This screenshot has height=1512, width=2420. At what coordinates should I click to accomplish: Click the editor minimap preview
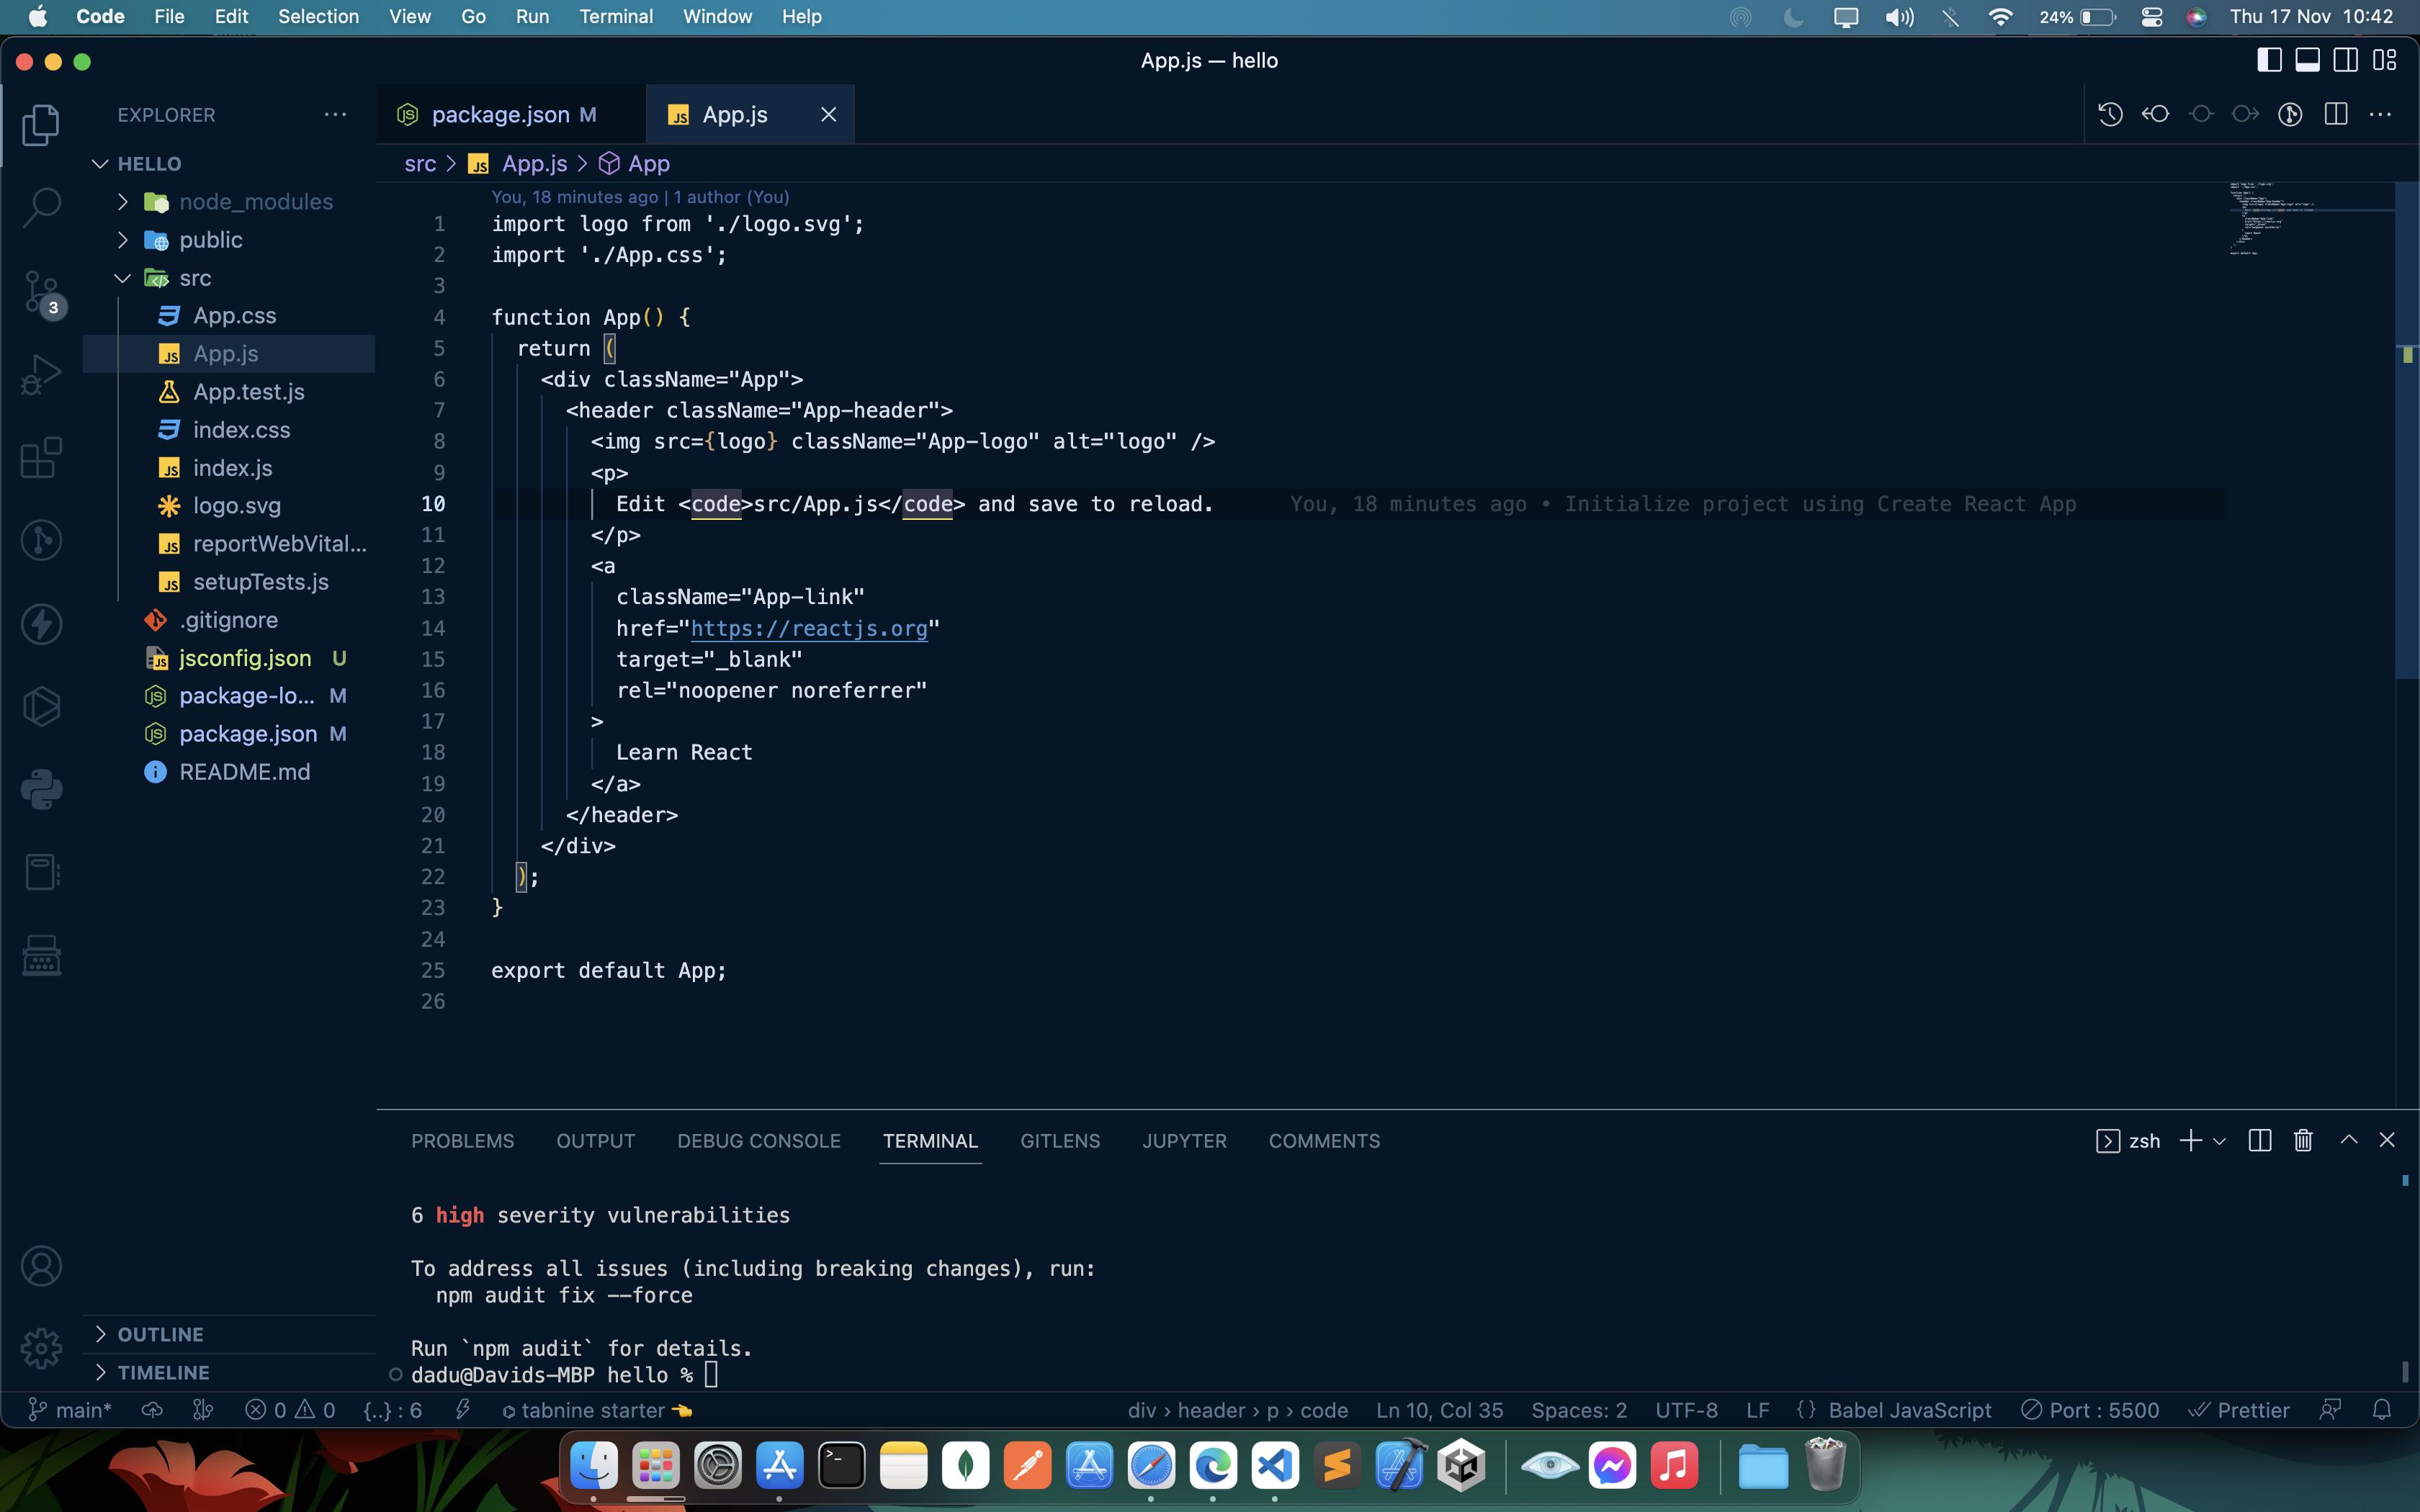point(2310,220)
